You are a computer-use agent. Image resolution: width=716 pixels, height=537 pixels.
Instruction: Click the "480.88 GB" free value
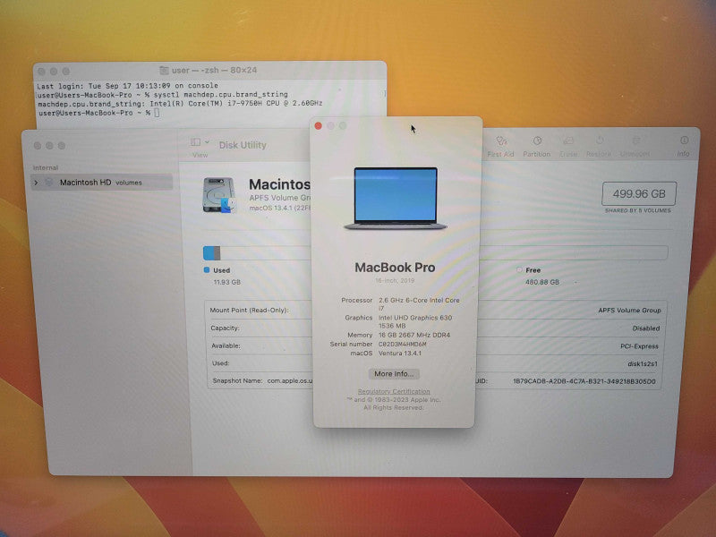[542, 282]
